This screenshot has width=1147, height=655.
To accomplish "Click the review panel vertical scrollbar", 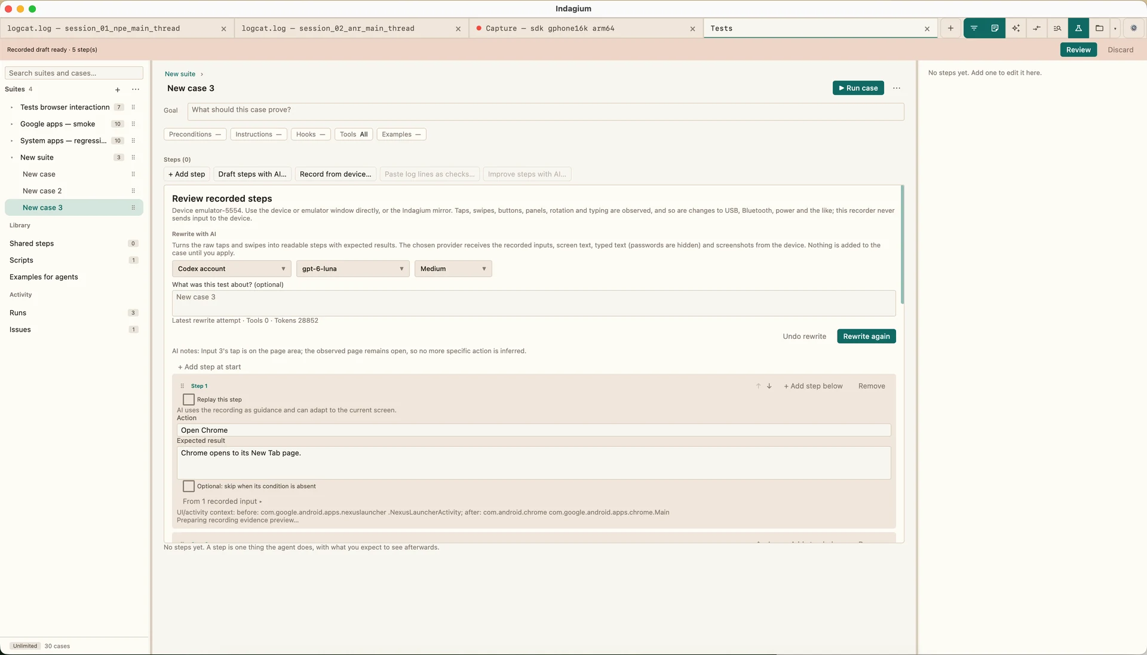I will point(902,245).
